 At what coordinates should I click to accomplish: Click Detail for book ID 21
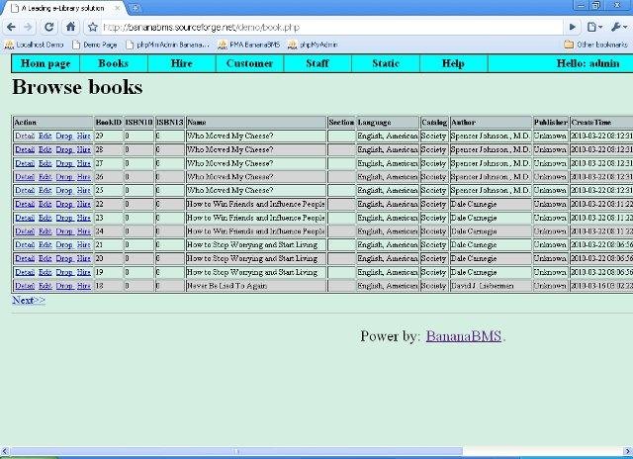[25, 244]
